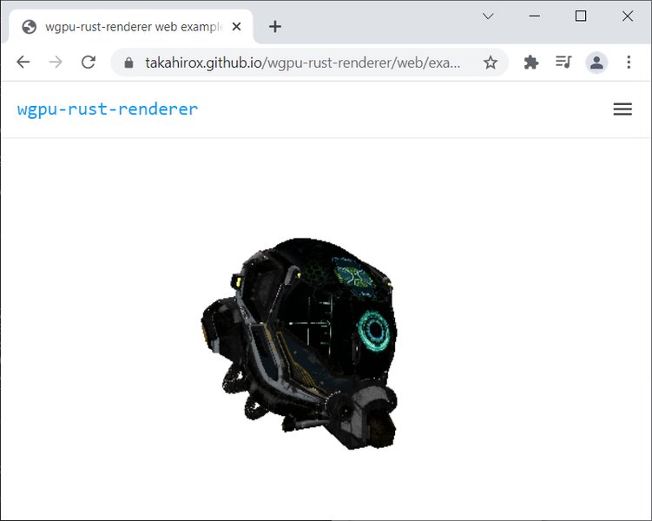Viewport: 652px width, 521px height.
Task: Minimize the browser window
Action: click(x=534, y=16)
